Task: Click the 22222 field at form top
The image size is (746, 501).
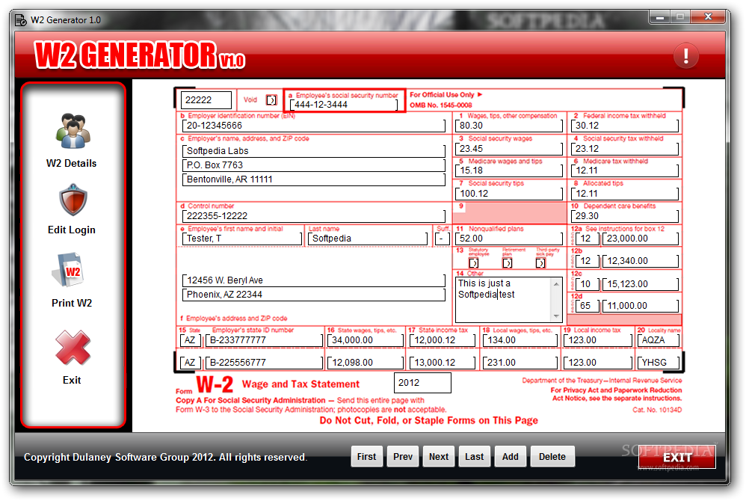Action: tap(206, 100)
